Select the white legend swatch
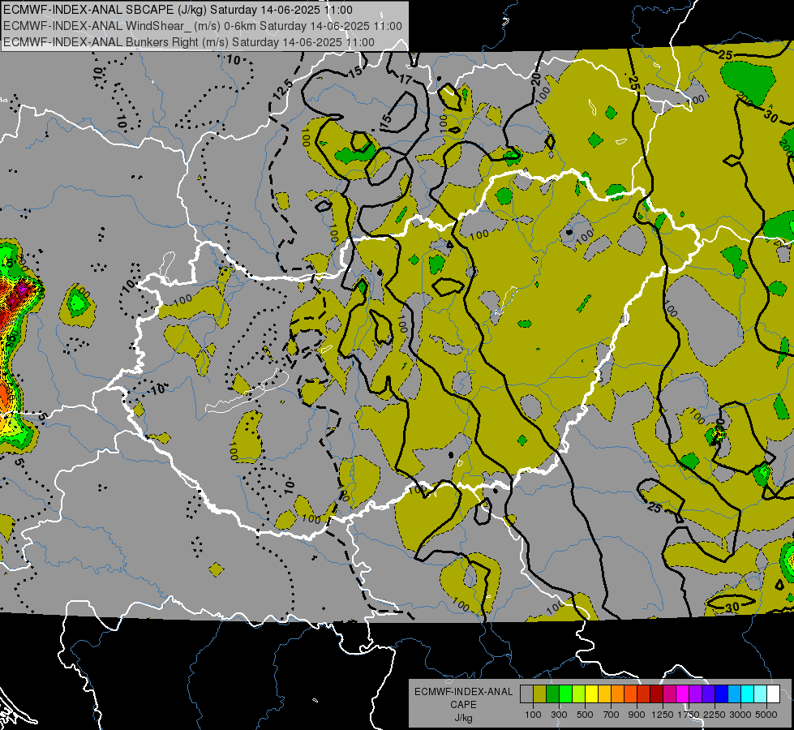This screenshot has height=730, width=794. click(x=773, y=694)
